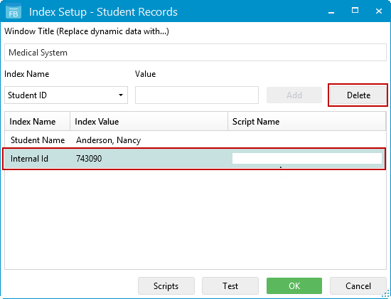The image size is (391, 299).
Task: Maximize the Index Setup window
Action: pyautogui.click(x=355, y=11)
